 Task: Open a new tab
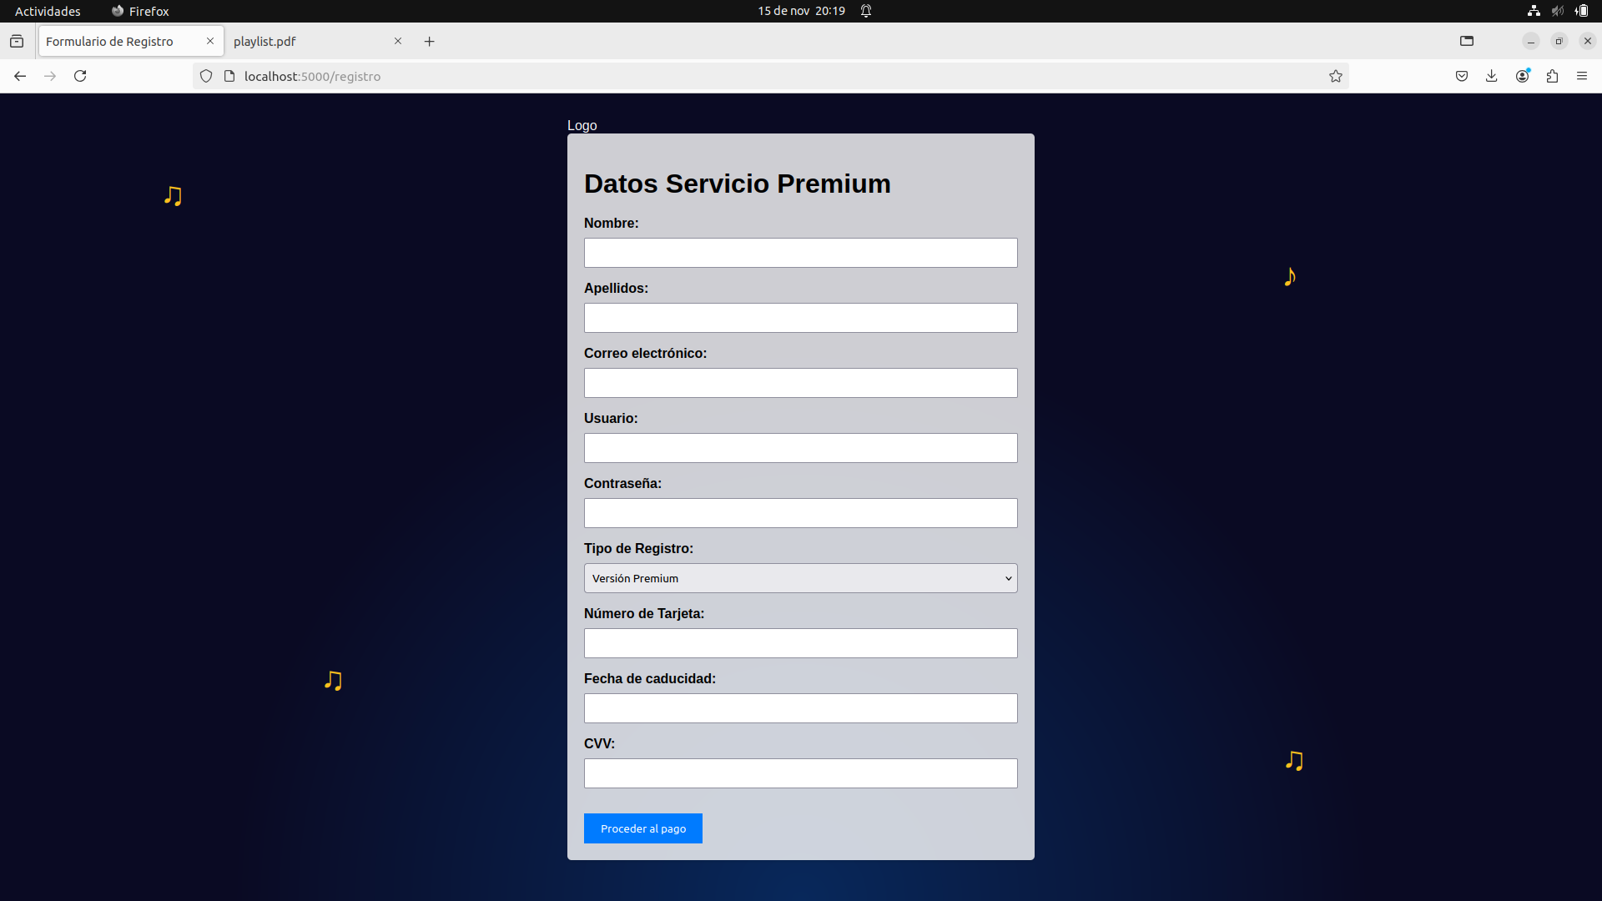[x=430, y=41]
